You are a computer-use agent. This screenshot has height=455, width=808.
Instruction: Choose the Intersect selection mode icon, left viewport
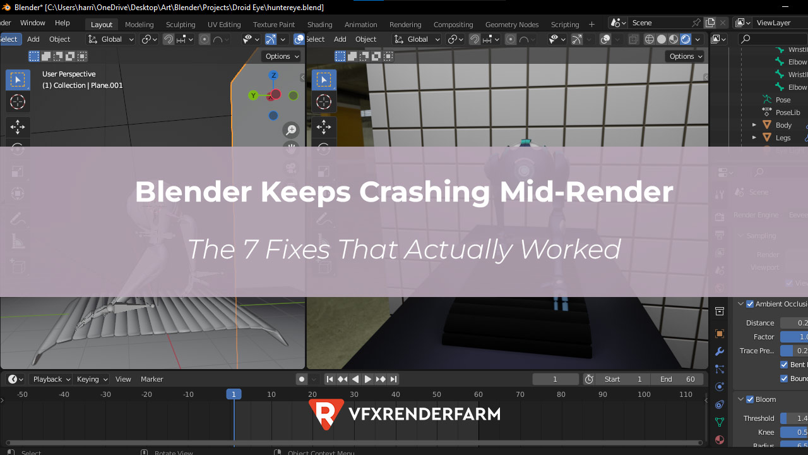[x=82, y=56]
